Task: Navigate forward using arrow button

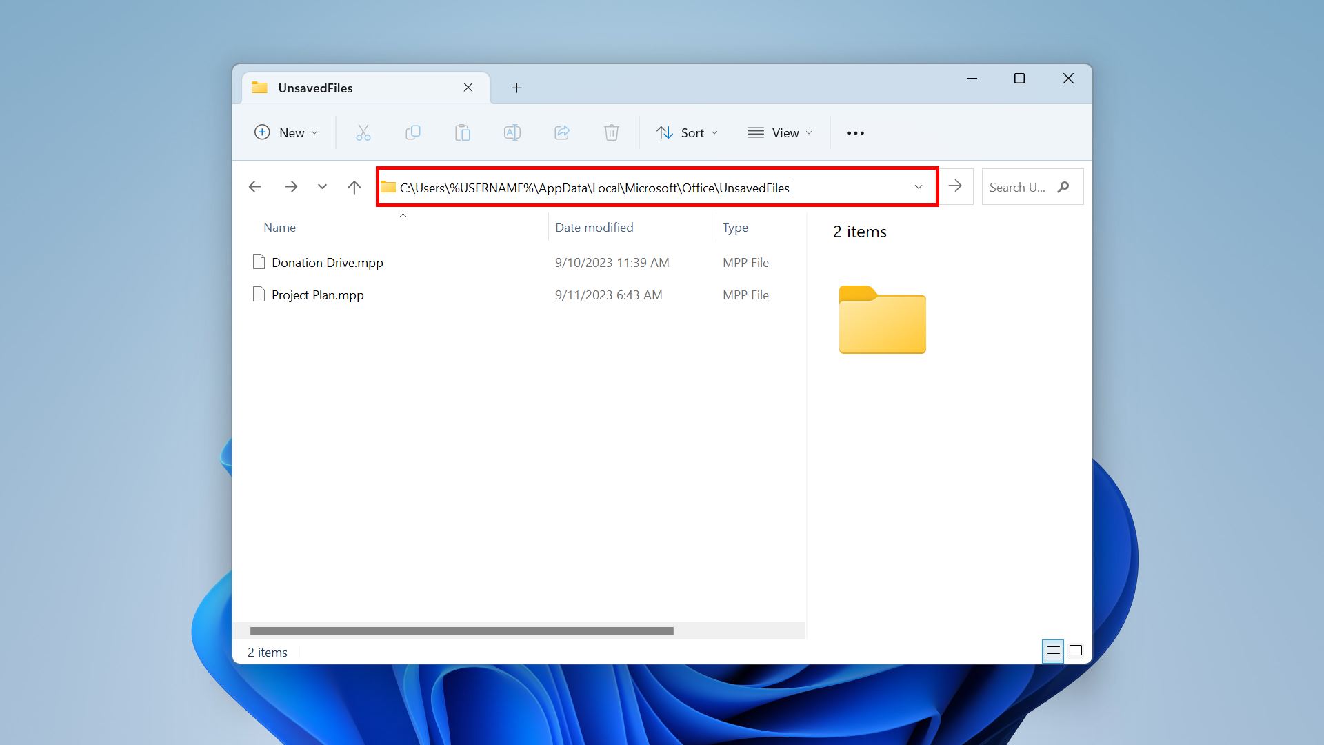Action: 291,186
